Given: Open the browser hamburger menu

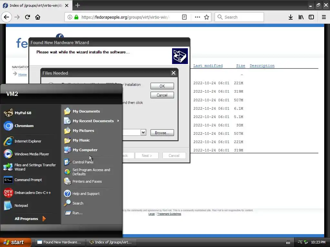Looking at the screenshot, I should (324, 17).
